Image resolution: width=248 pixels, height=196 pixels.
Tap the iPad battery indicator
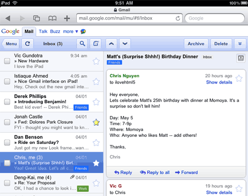coord(244,3)
